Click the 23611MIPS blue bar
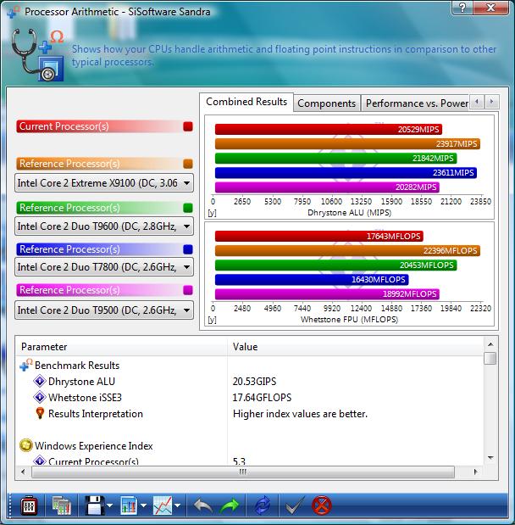The width and height of the screenshot is (515, 525). coord(346,172)
